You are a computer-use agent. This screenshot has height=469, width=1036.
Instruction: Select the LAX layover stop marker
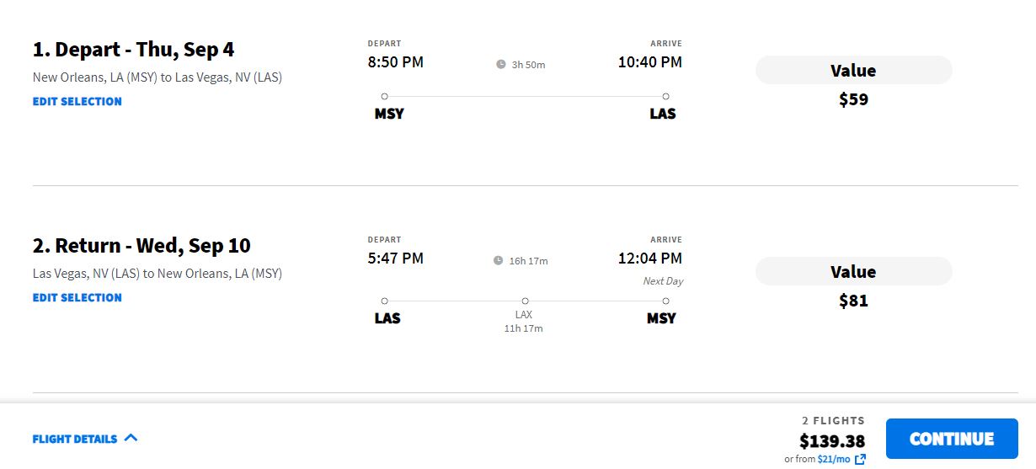[525, 301]
